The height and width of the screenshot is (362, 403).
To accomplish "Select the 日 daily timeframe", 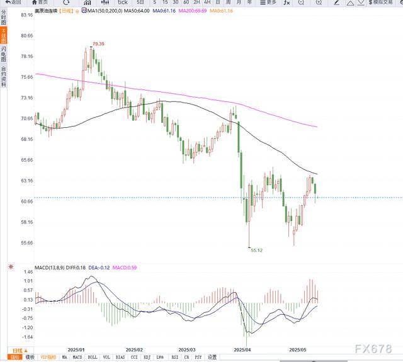I will 218,2.
